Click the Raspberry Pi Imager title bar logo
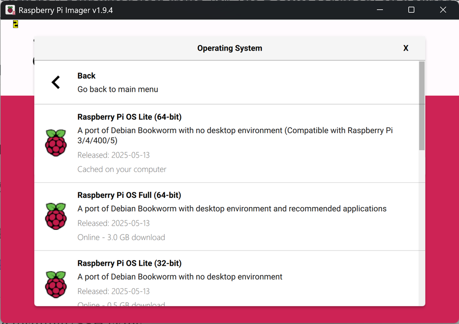Viewport: 459px width, 324px height. tap(10, 10)
